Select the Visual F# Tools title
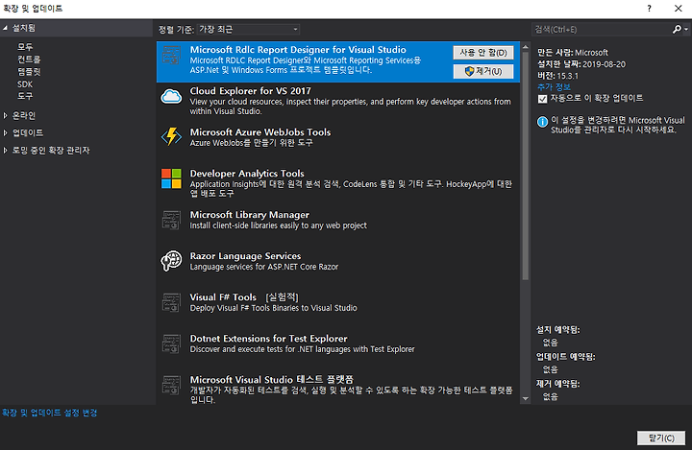 [223, 297]
